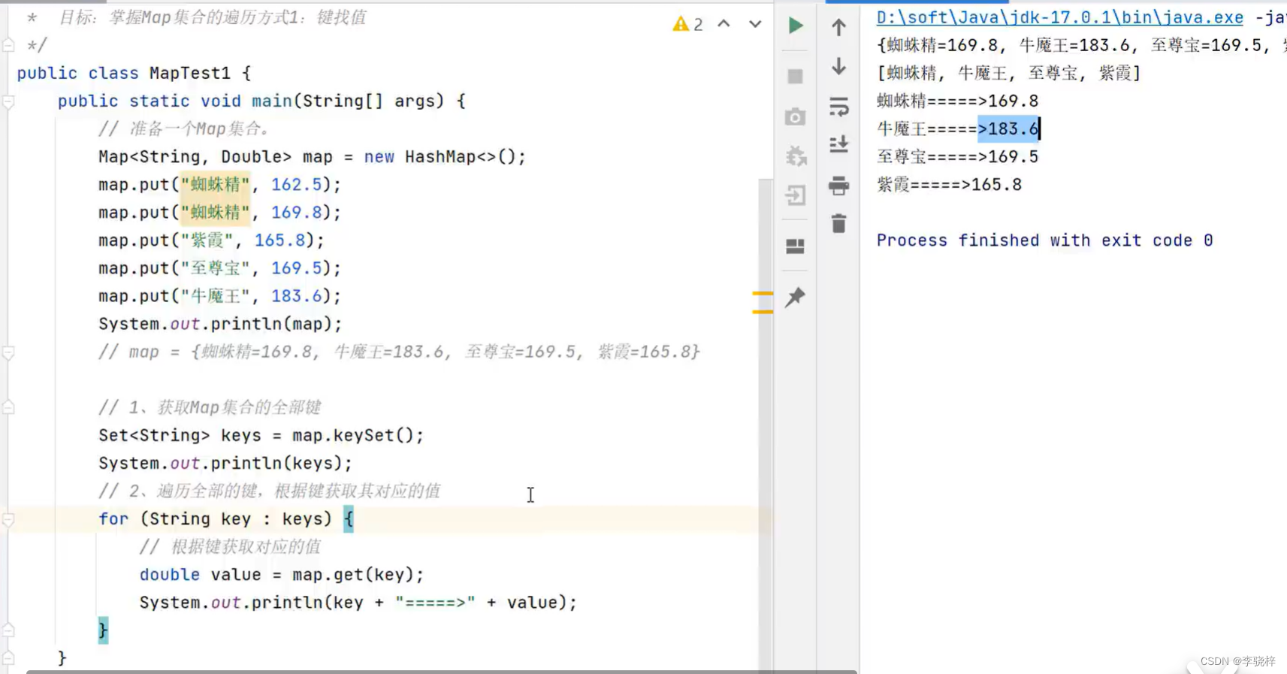The image size is (1287, 674).
Task: Click highlighted '>183.6' in console output
Action: click(1008, 128)
